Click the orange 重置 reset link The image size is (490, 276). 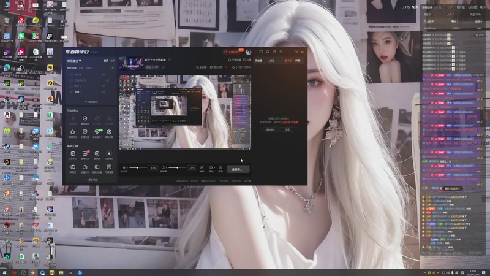[296, 122]
